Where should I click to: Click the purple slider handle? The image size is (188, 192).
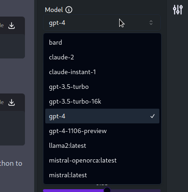click(x=107, y=190)
